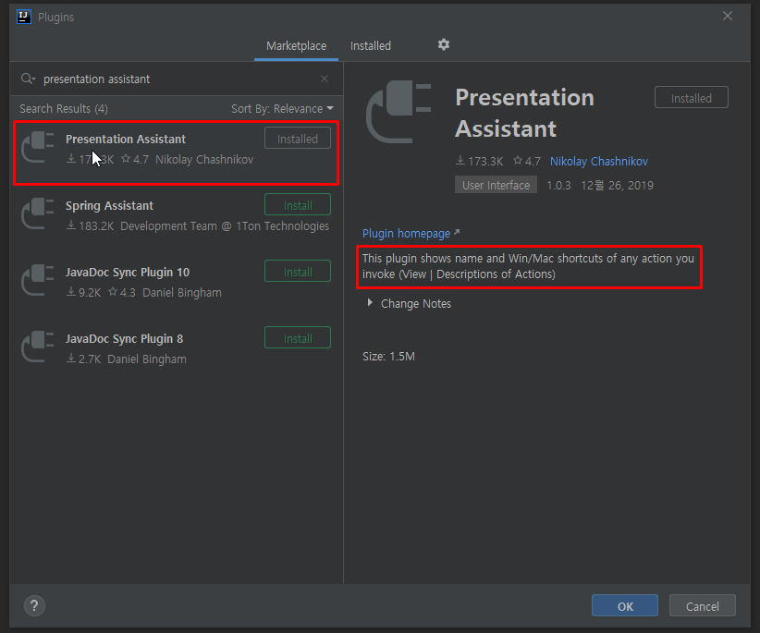Confirm with the OK button

(x=625, y=606)
